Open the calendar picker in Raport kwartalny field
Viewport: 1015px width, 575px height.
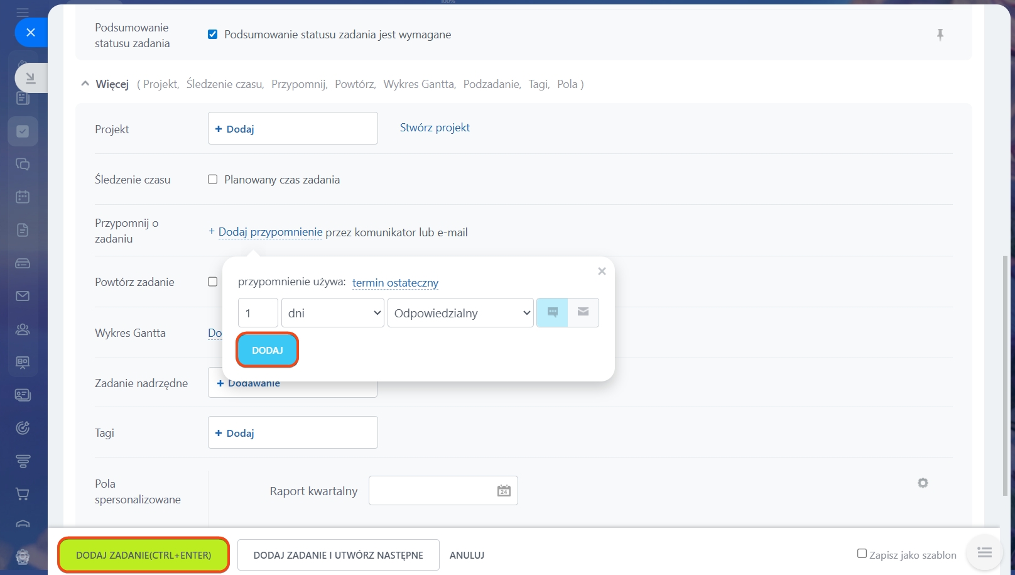pyautogui.click(x=504, y=491)
